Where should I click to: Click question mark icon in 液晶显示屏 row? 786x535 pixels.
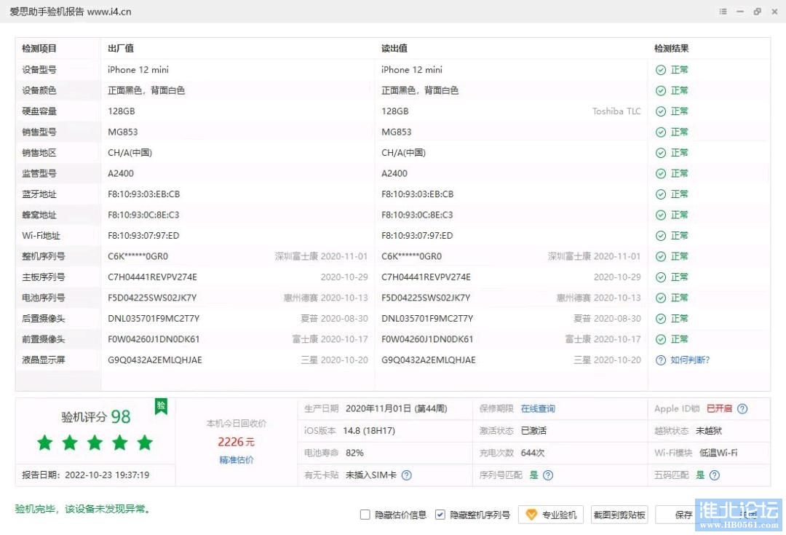coord(661,360)
